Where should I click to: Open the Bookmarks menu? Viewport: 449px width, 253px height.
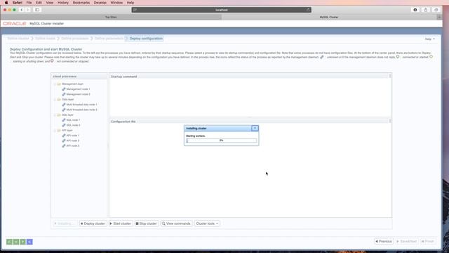point(81,3)
